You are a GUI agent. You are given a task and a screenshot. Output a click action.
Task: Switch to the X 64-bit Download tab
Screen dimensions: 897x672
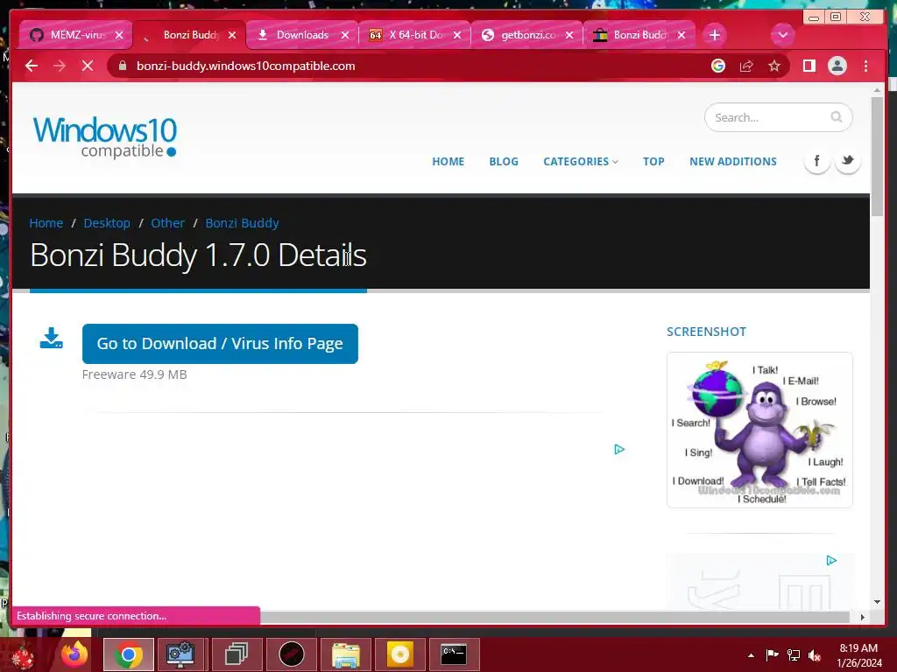[414, 35]
